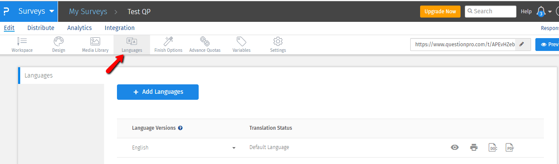Click the Language Versions help icon

coord(180,128)
